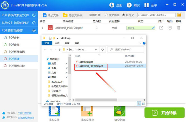This screenshot has width=186, height=122.
Task: Select file 功能介绍.pdf in explorer
Action: pos(86,62)
